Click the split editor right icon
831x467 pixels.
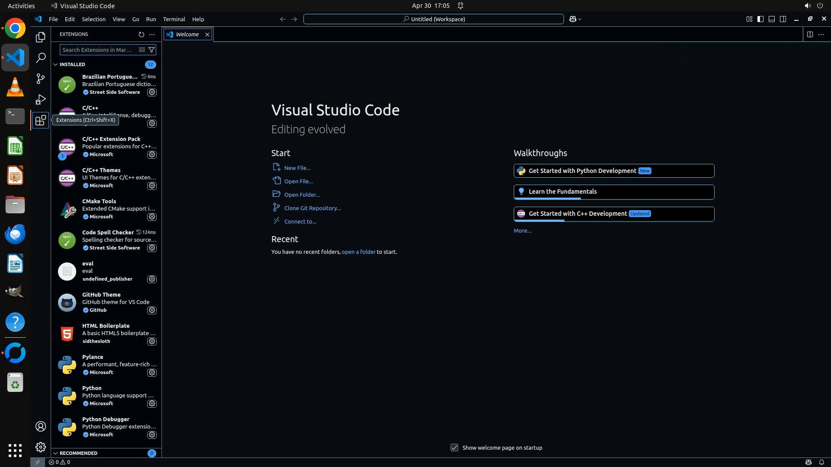coord(810,34)
